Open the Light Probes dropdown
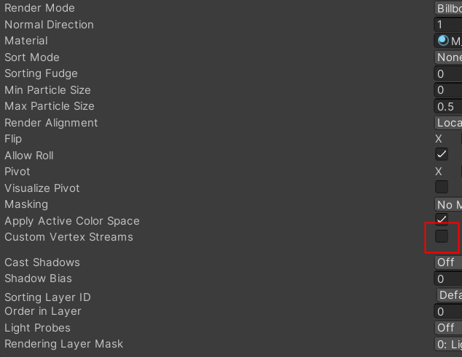 click(448, 328)
